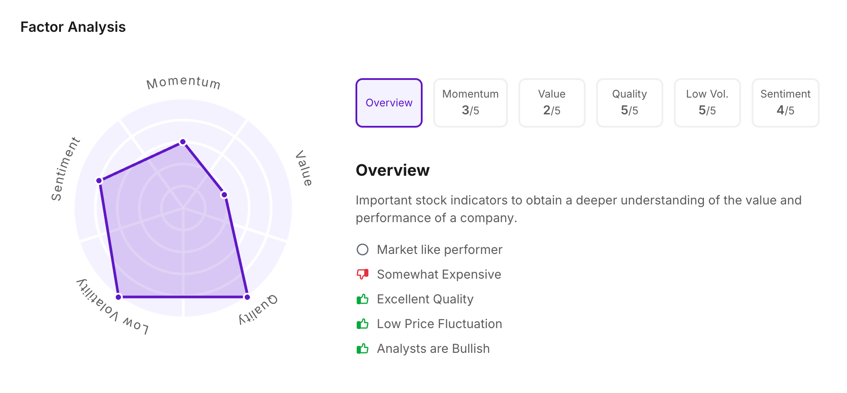Open the Momentum 3/5 tab
Screen dimensions: 847x393
[x=470, y=103]
